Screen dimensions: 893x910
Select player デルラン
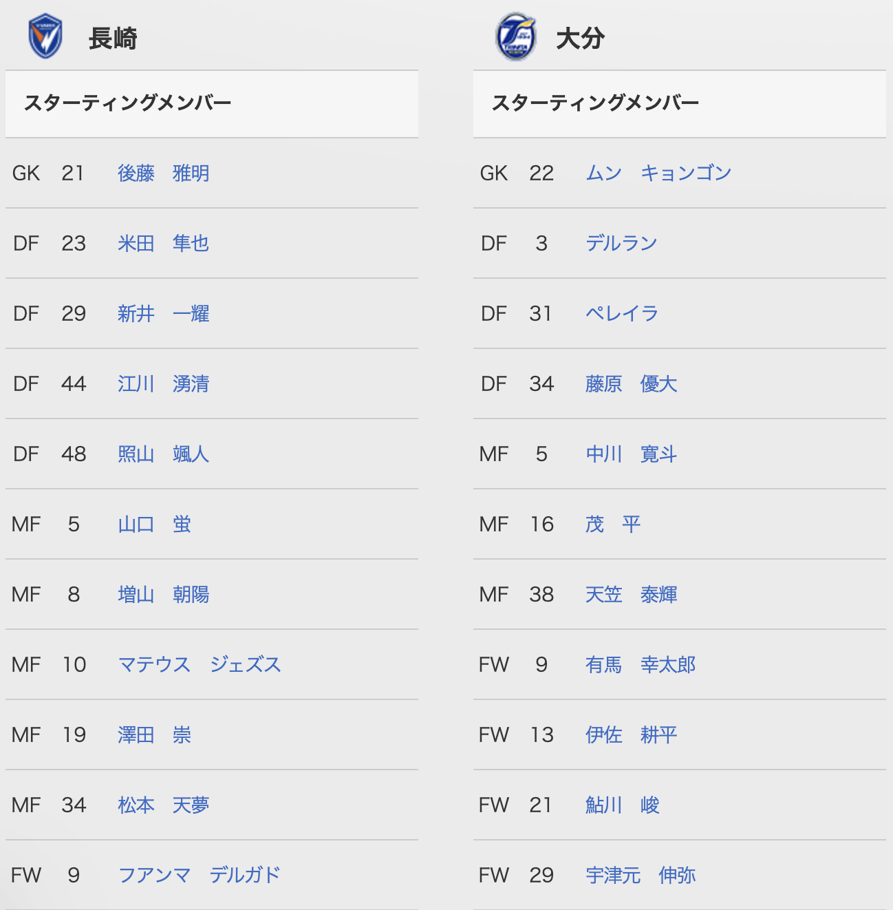pos(622,243)
